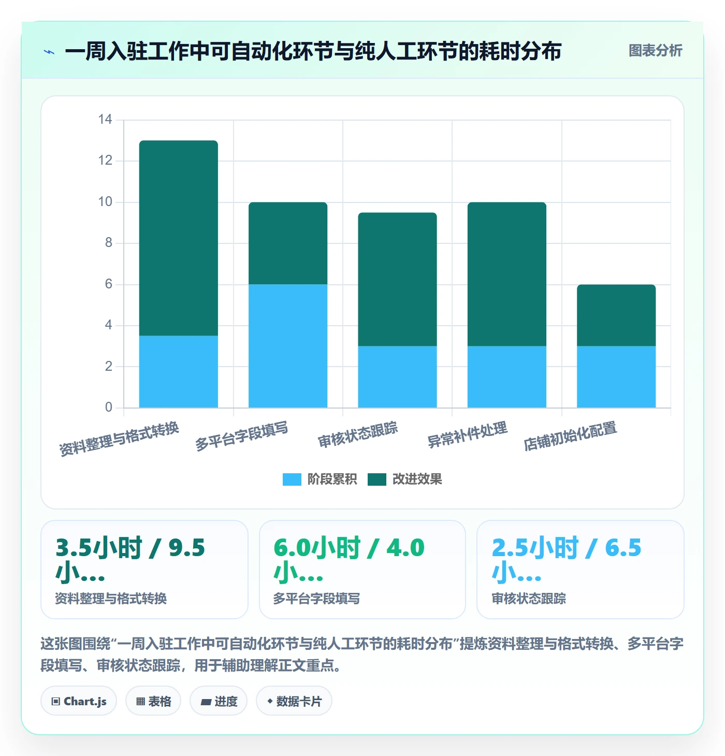
Task: Click the bar icon in the 进度 chip
Action: pyautogui.click(x=206, y=702)
